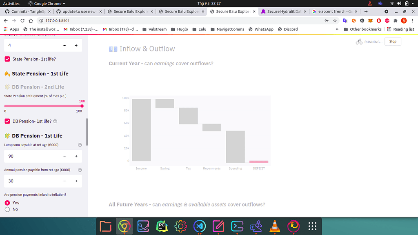The height and width of the screenshot is (235, 418).
Task: Select No for pension inflation linkage
Action: pyautogui.click(x=7, y=209)
